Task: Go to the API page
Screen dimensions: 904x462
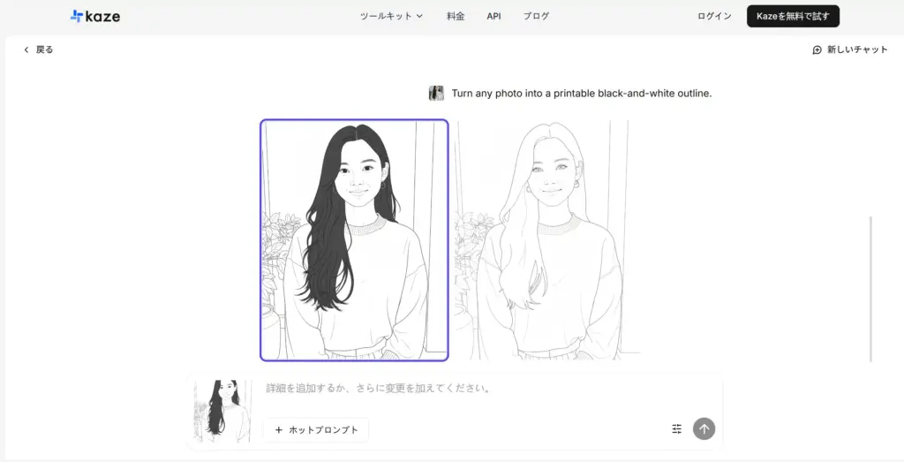Action: 493,16
